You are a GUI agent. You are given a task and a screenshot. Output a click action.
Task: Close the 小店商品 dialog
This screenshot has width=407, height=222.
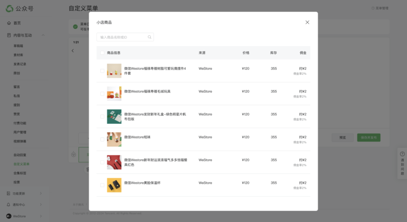pyautogui.click(x=308, y=22)
